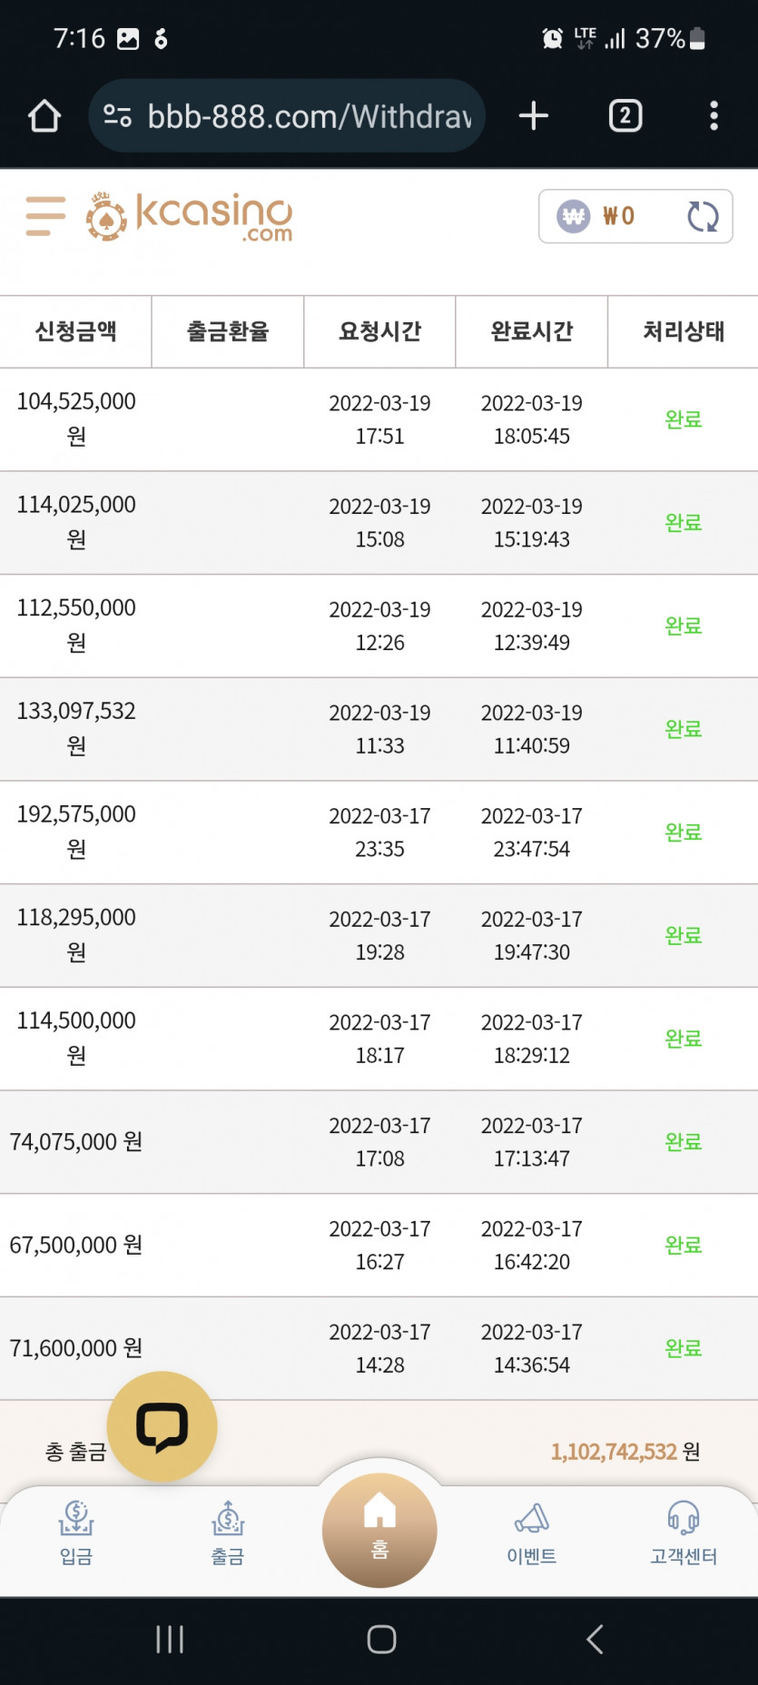This screenshot has width=758, height=1685.
Task: Show the open tabs switcher
Action: click(625, 116)
